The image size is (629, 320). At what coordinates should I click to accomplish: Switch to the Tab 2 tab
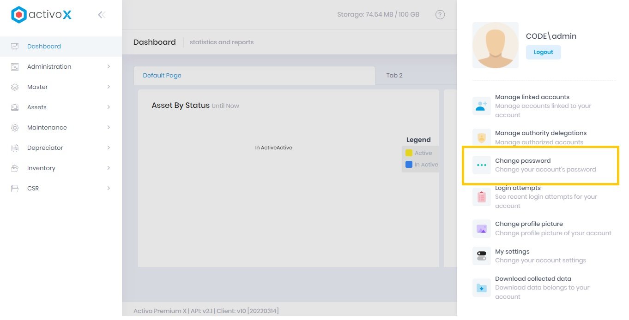click(x=394, y=76)
